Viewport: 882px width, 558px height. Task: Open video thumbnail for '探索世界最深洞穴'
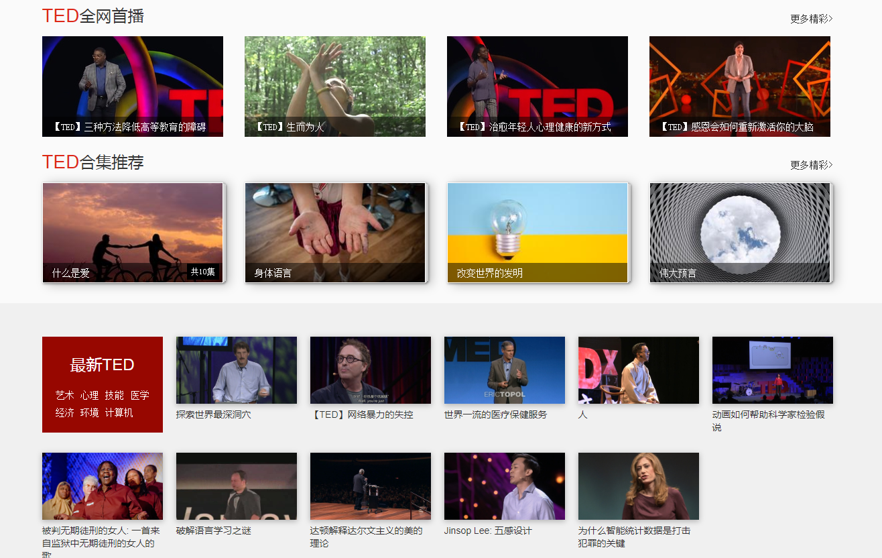[237, 370]
